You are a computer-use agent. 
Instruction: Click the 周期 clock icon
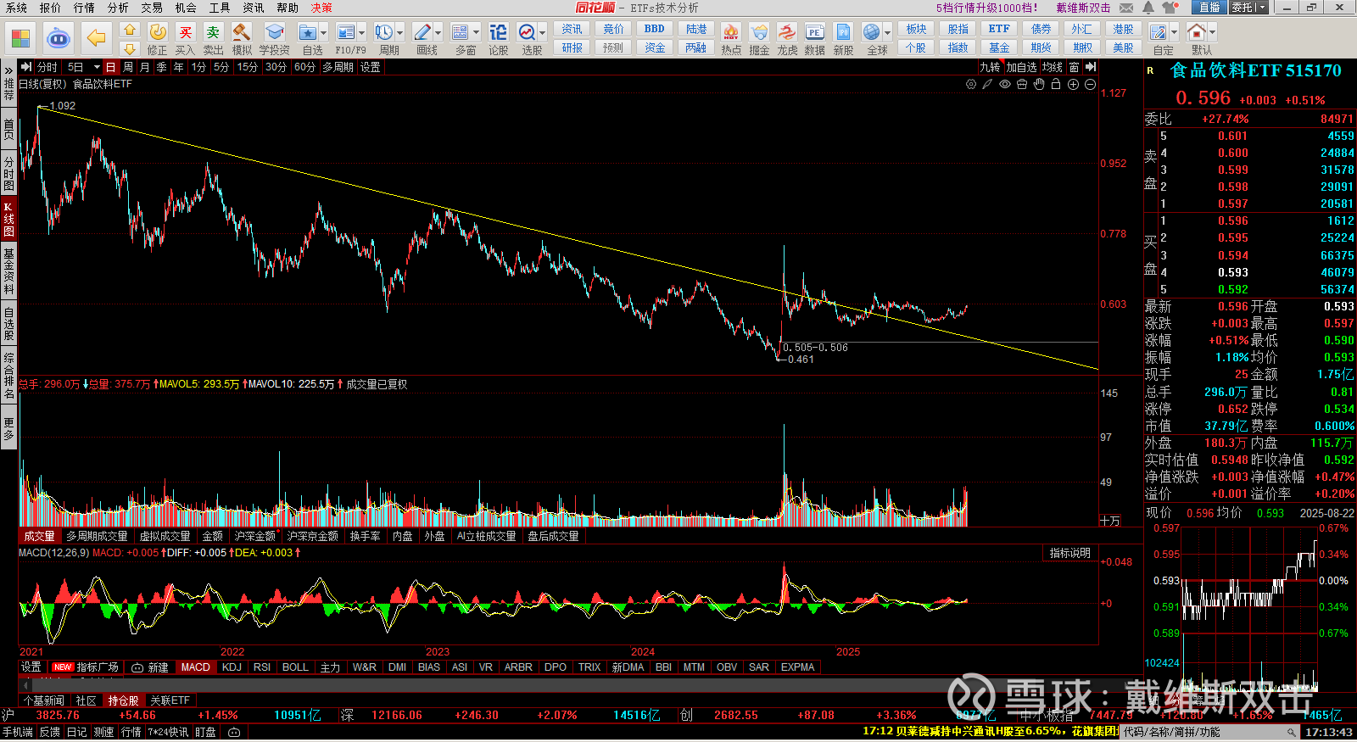click(x=384, y=32)
